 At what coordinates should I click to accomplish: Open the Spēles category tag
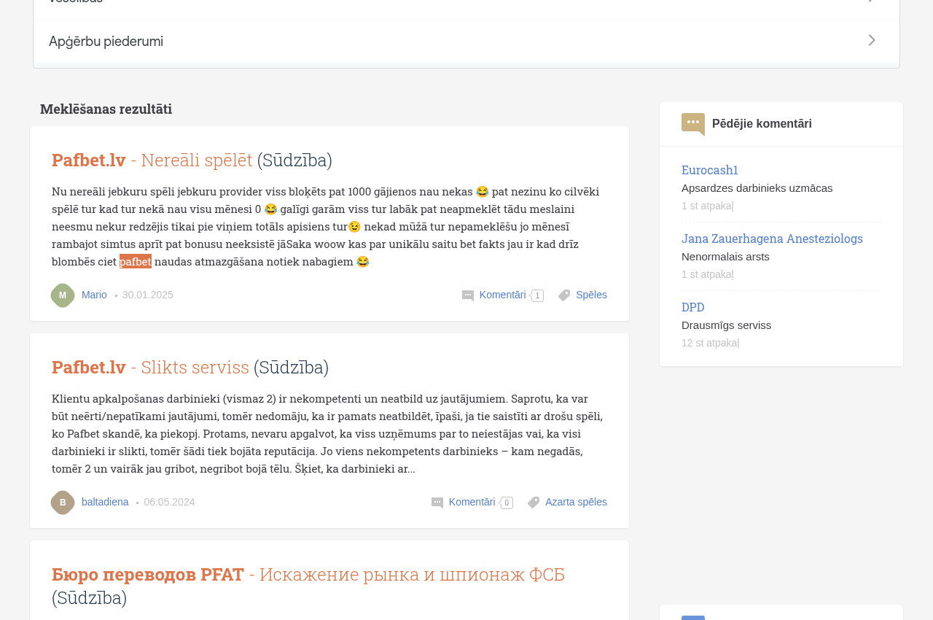[x=591, y=295]
